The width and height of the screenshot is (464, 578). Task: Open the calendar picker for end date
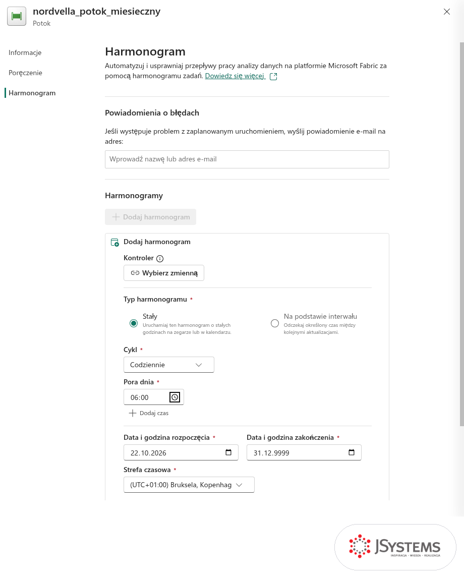(352, 452)
